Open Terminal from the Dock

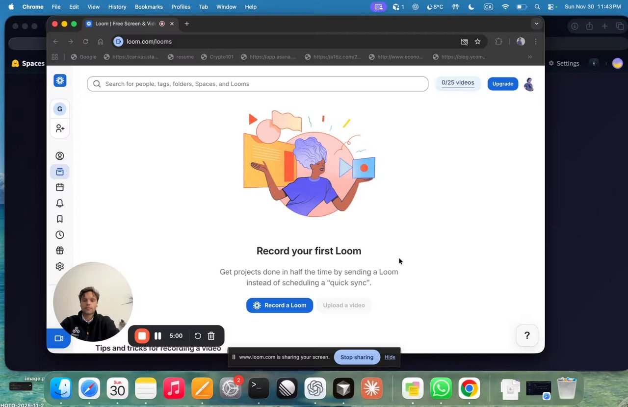(259, 389)
